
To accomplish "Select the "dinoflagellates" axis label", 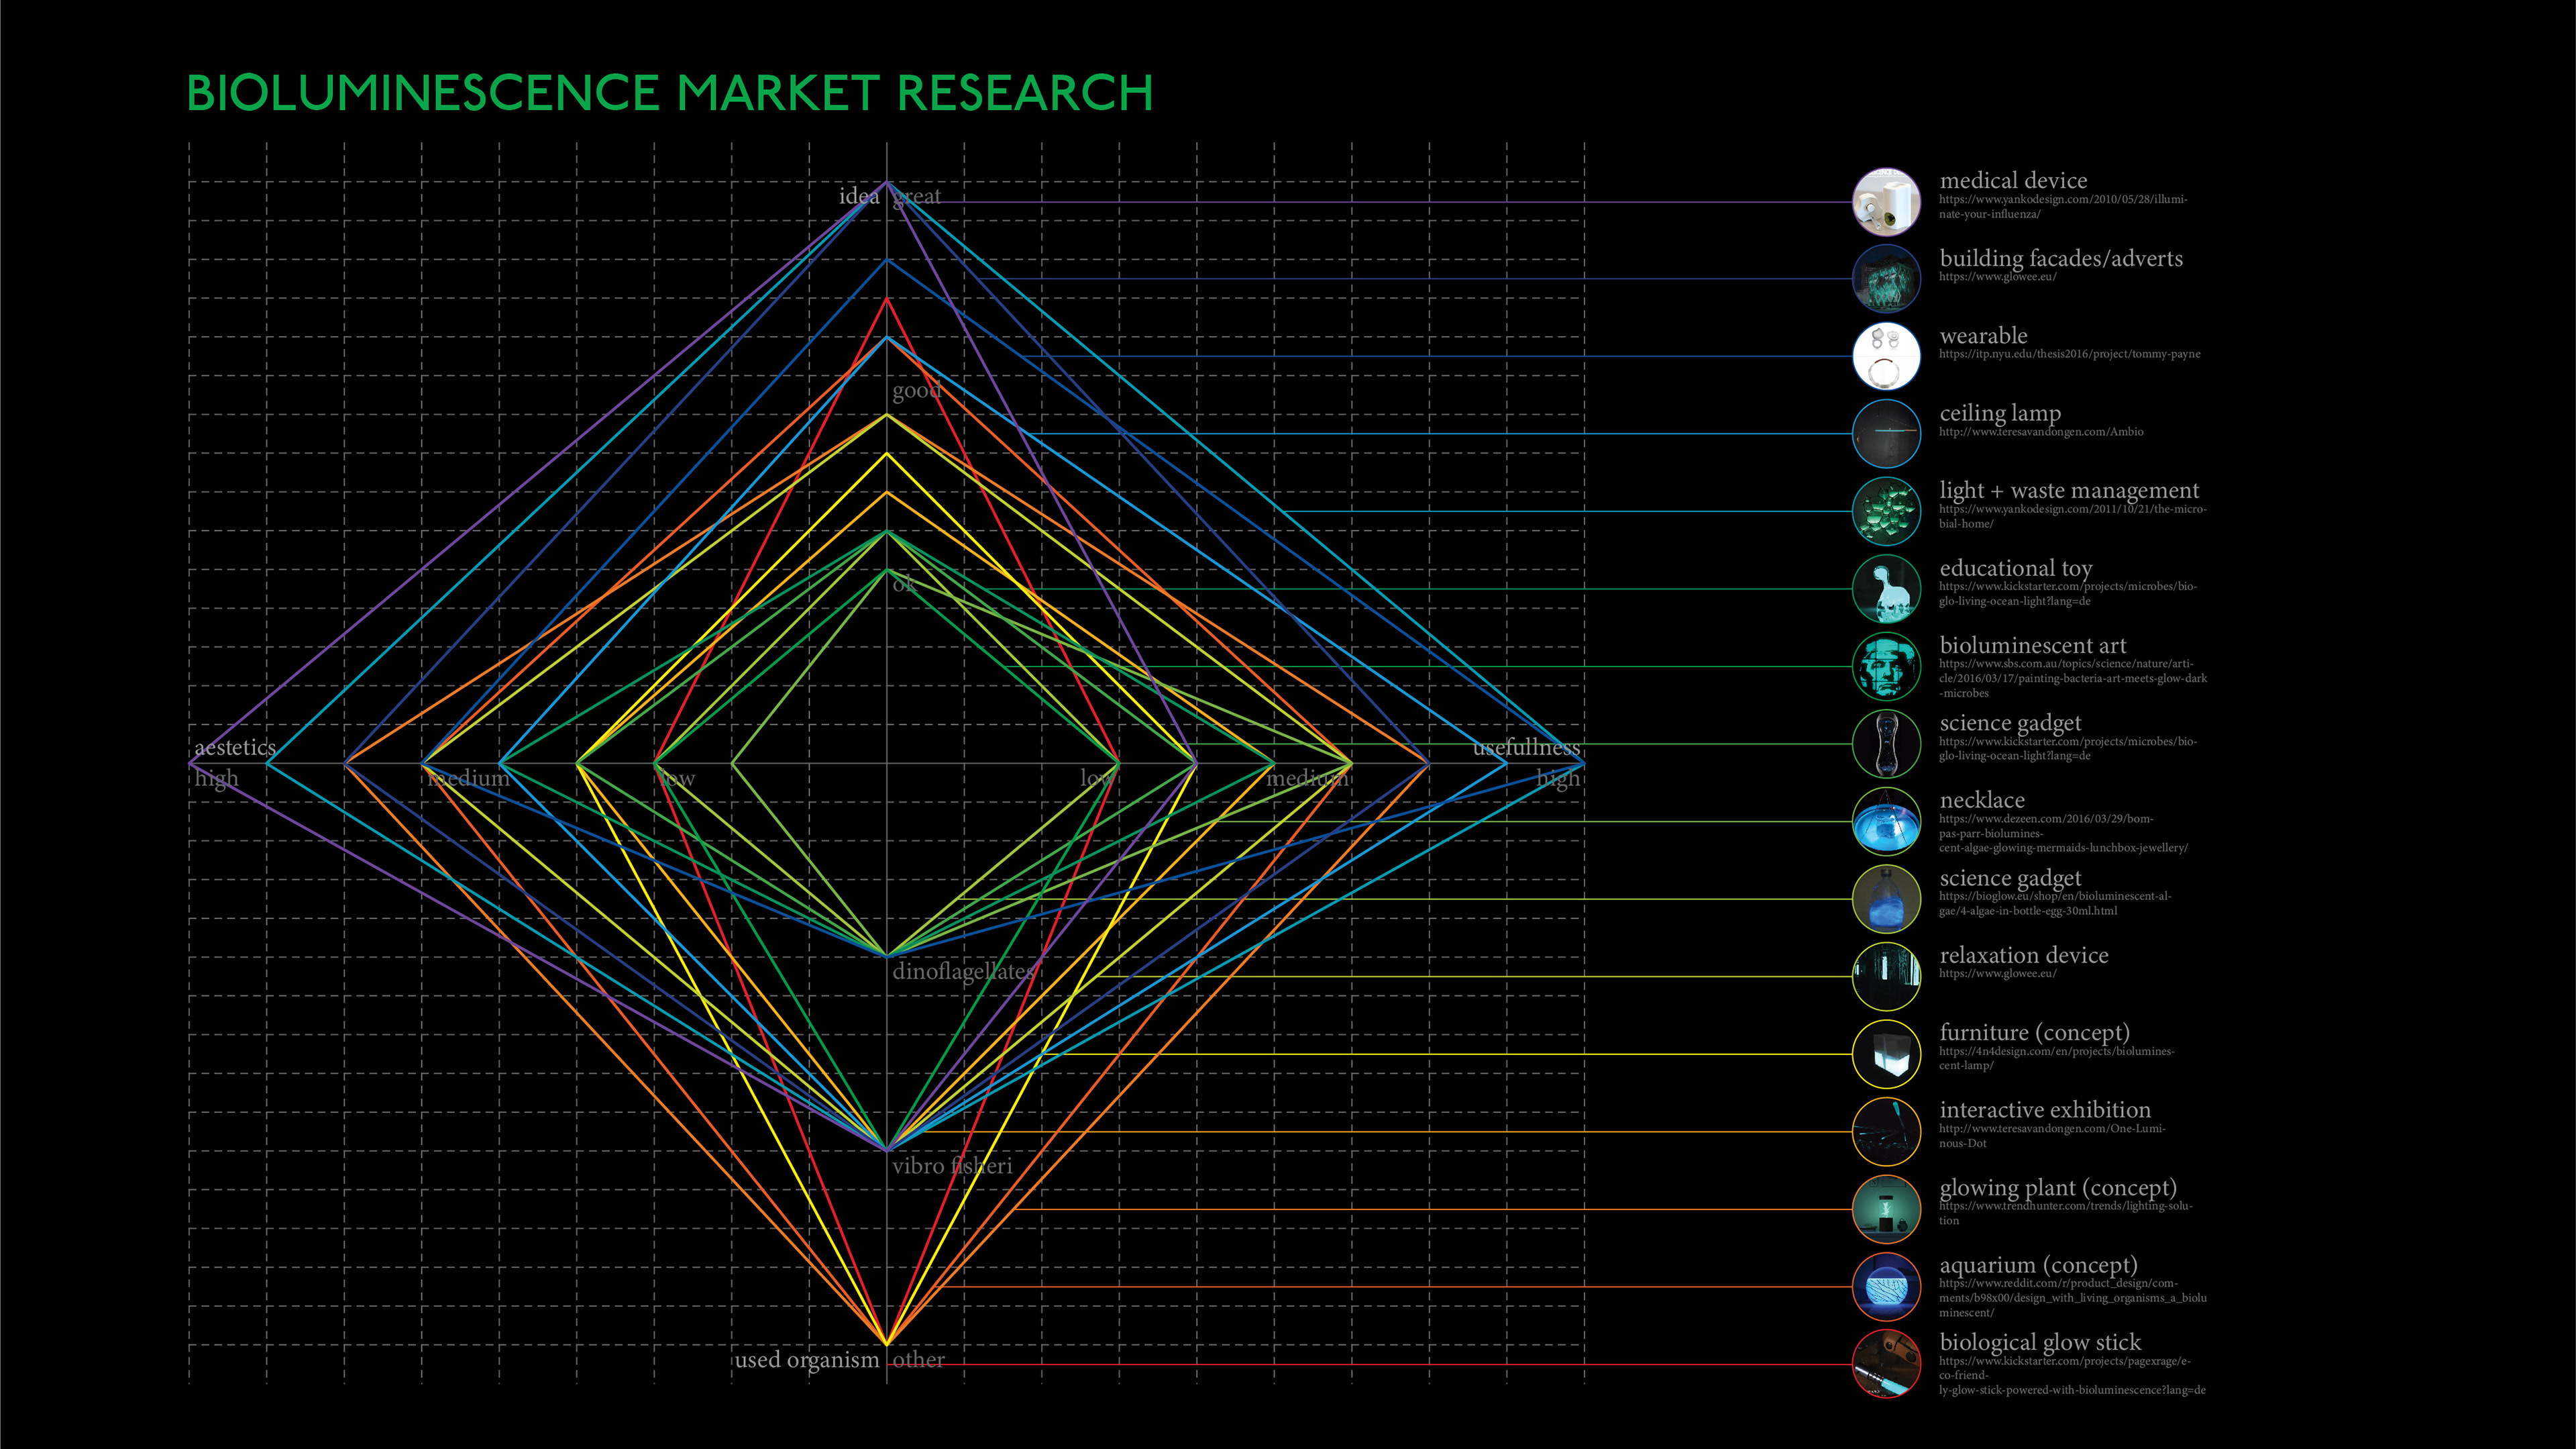I will (963, 972).
